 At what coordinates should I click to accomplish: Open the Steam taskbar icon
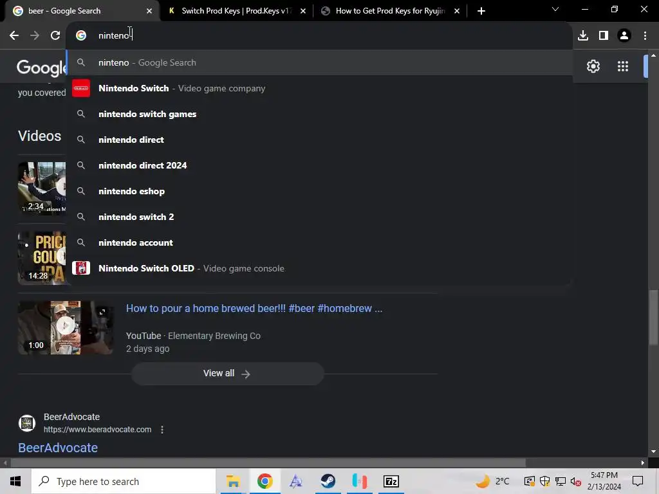(328, 481)
